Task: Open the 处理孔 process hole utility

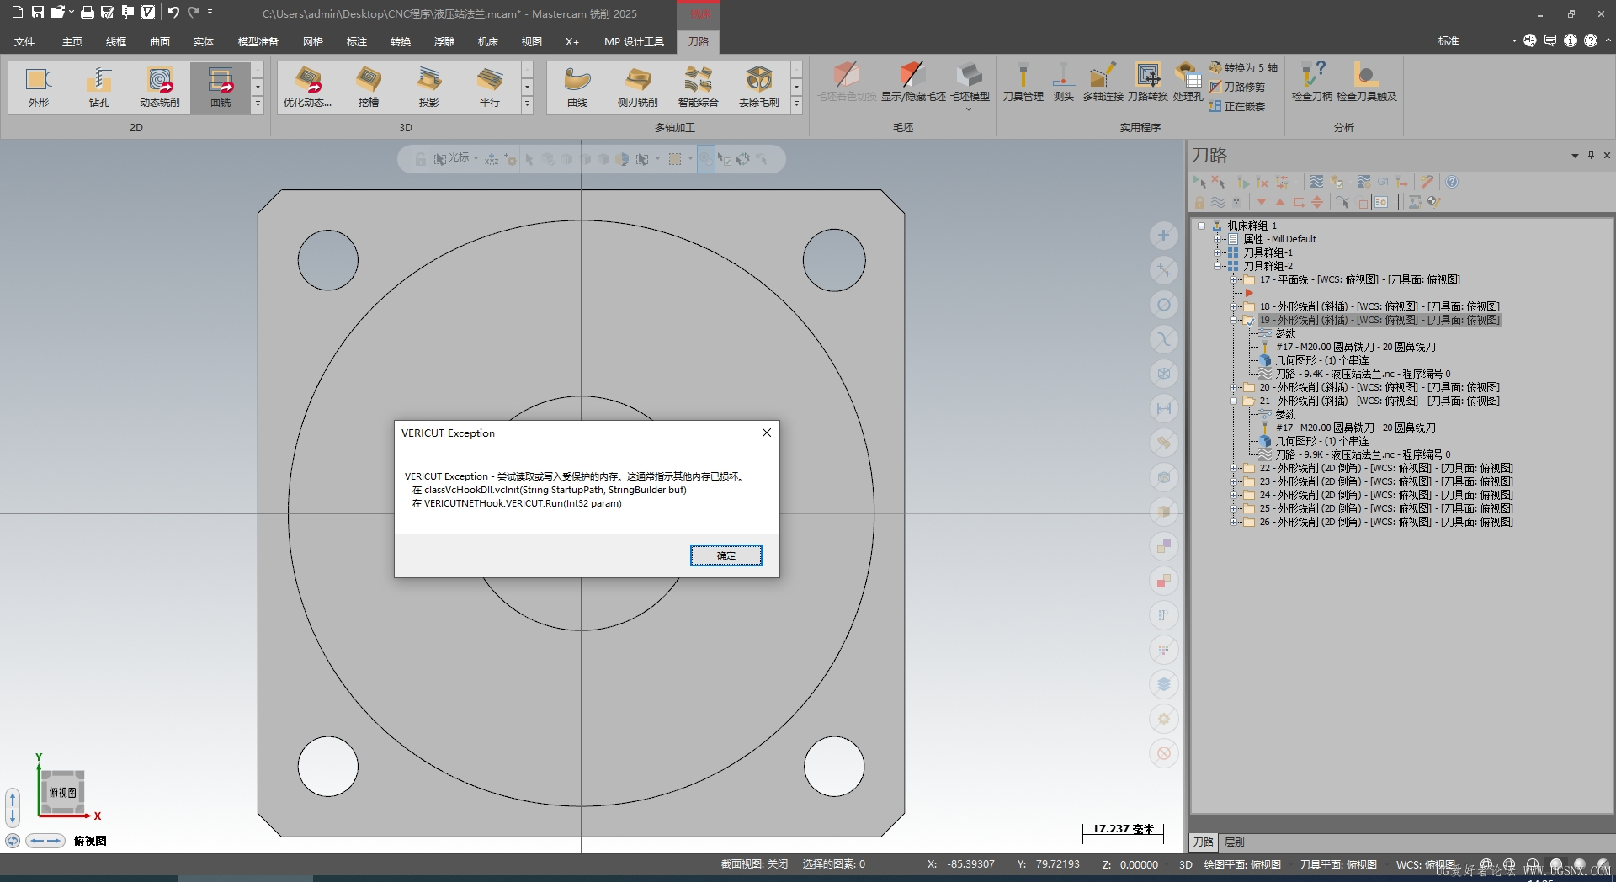Action: tap(1187, 82)
